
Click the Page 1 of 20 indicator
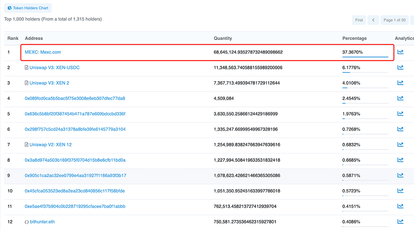395,20
